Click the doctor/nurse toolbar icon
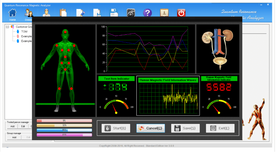This screenshot has height=152, width=276. pos(46,13)
